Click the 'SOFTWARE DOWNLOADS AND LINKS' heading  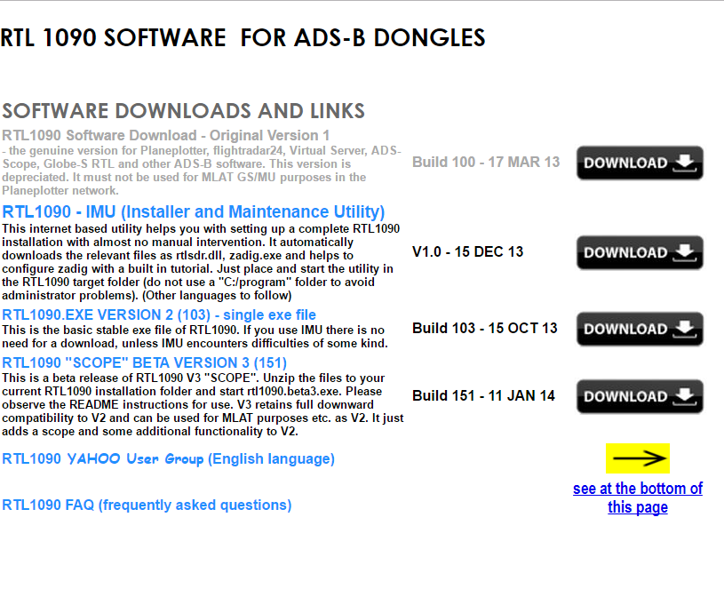(183, 111)
